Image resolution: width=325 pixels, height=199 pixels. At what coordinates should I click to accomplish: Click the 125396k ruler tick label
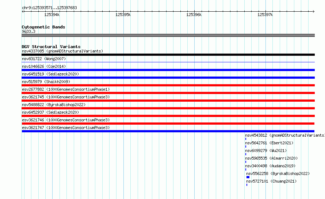coord(194,15)
